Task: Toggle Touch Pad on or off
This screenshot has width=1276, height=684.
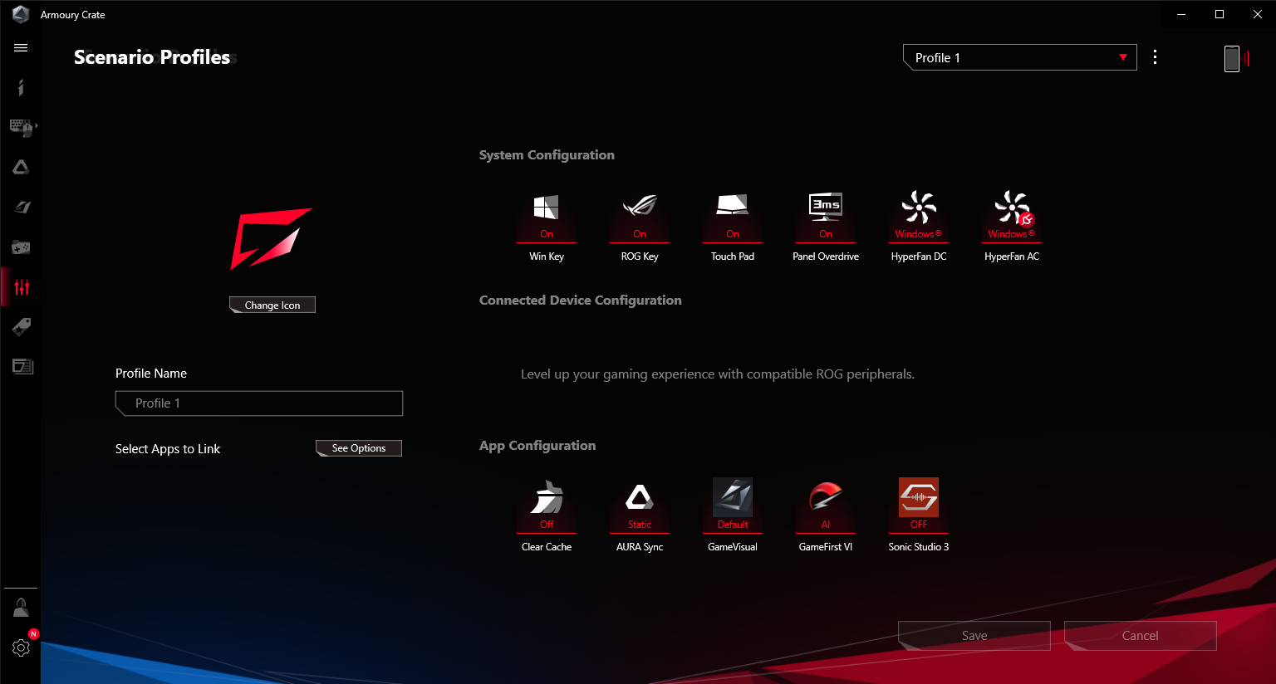Action: click(733, 217)
